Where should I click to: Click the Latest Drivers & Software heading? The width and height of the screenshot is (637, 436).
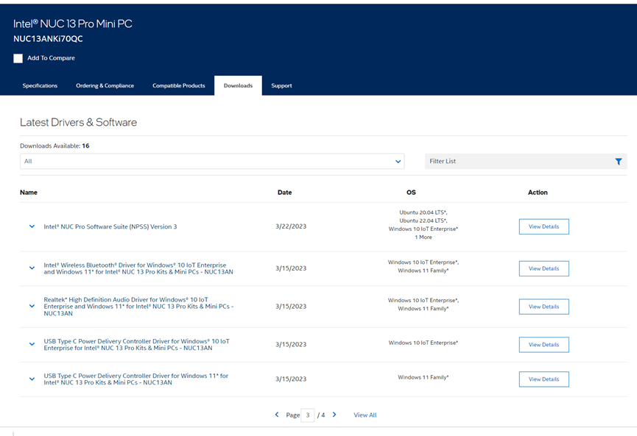(x=78, y=123)
